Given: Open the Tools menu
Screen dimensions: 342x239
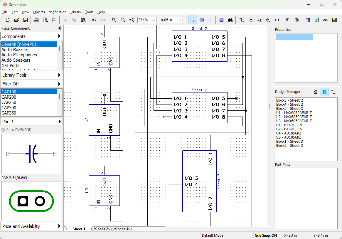Looking at the screenshot, I should point(89,12).
